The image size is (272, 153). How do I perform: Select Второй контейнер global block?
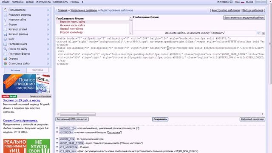tap(71, 32)
